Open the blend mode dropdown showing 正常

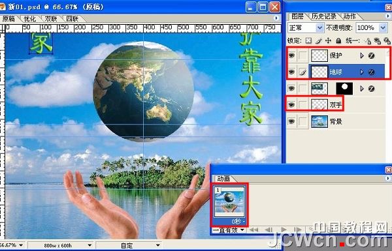pyautogui.click(x=306, y=27)
